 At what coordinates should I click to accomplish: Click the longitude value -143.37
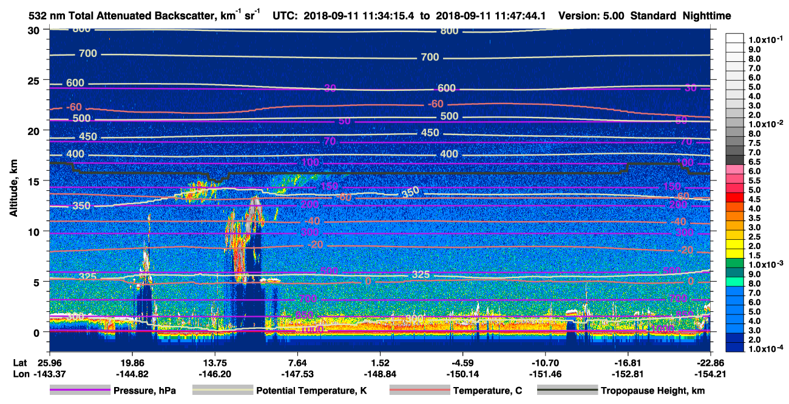coord(49,374)
